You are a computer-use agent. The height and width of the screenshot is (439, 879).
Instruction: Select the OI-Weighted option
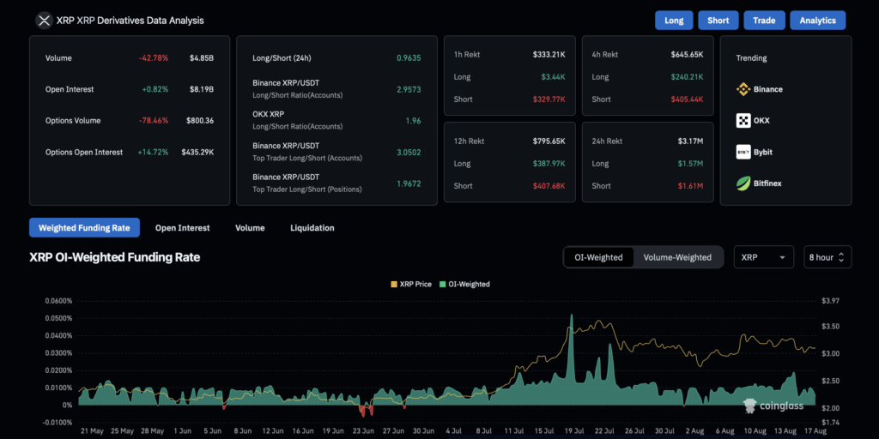tap(598, 257)
